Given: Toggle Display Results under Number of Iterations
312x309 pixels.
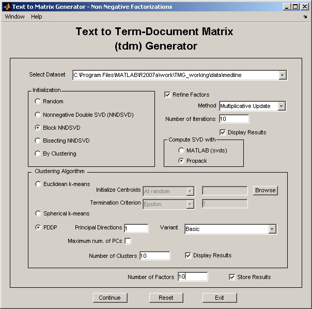Looking at the screenshot, I should (x=223, y=132).
